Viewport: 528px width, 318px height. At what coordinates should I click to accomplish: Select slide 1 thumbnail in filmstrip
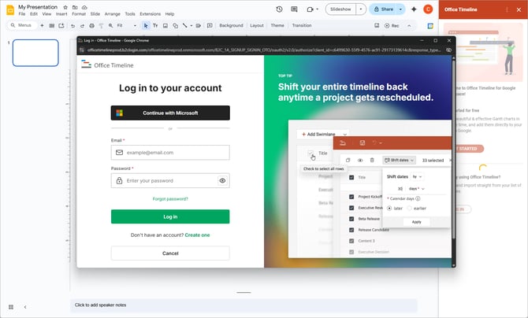pyautogui.click(x=35, y=53)
